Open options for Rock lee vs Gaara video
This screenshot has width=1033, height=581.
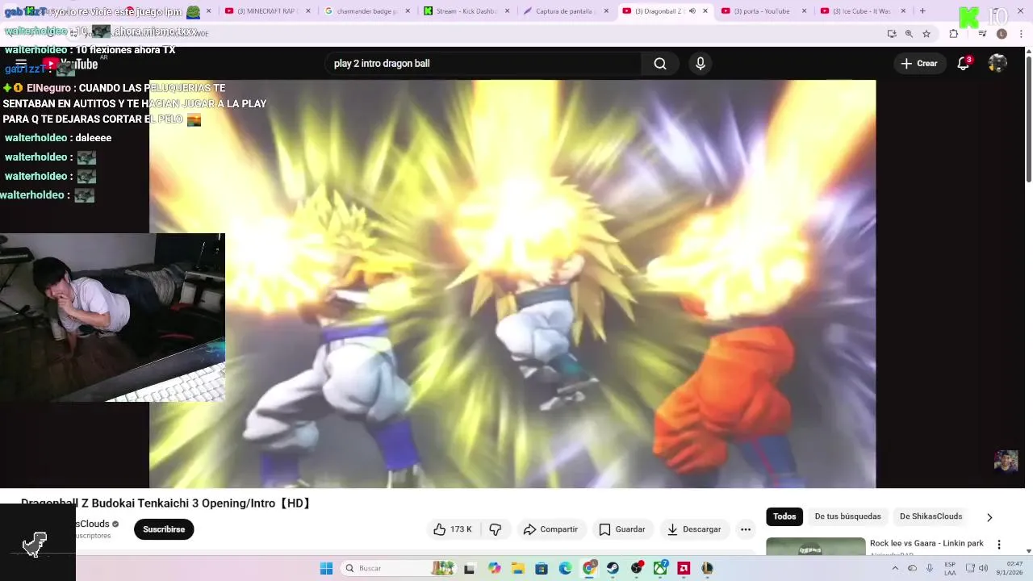coord(999,545)
